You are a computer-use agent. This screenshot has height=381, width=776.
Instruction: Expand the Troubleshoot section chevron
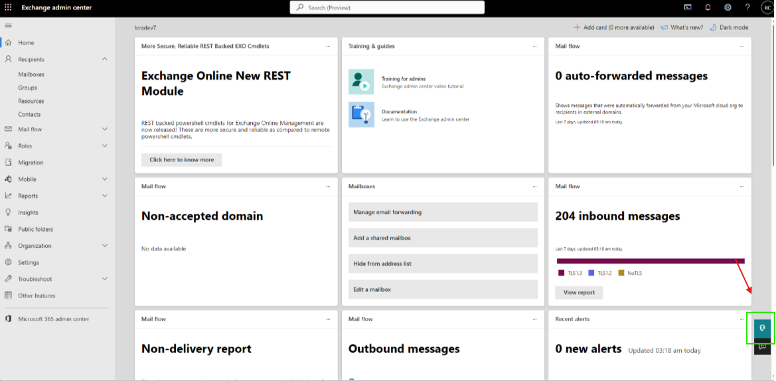[x=104, y=279]
